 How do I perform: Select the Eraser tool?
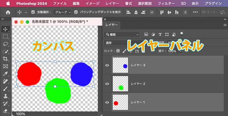5,111
